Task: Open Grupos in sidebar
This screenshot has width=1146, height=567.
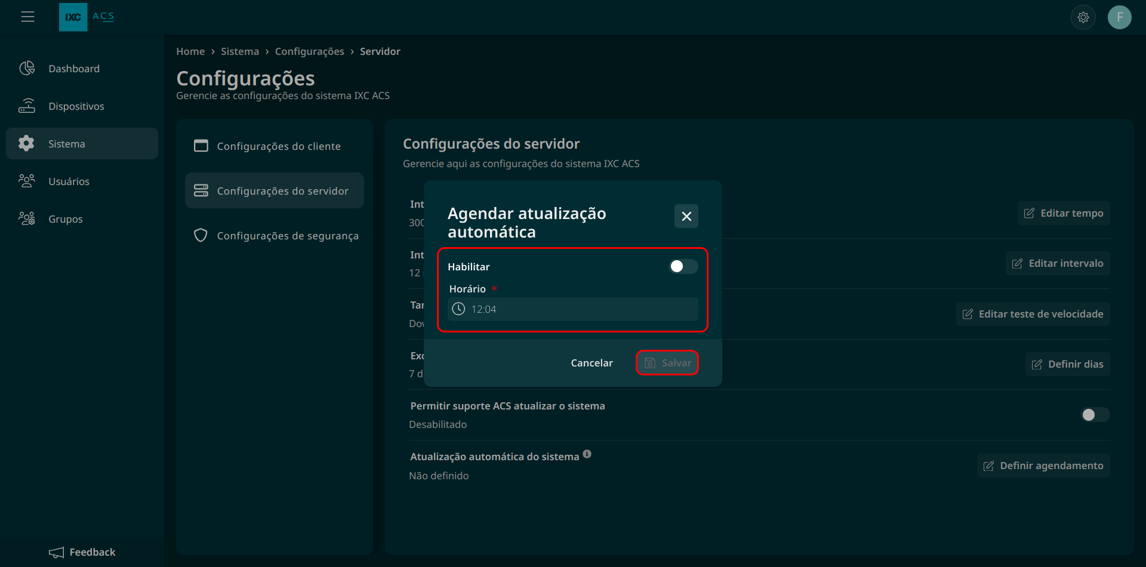Action: [x=82, y=219]
